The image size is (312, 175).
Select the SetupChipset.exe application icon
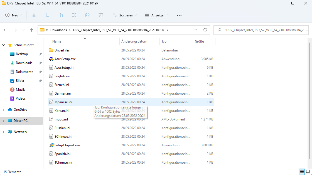click(x=51, y=145)
